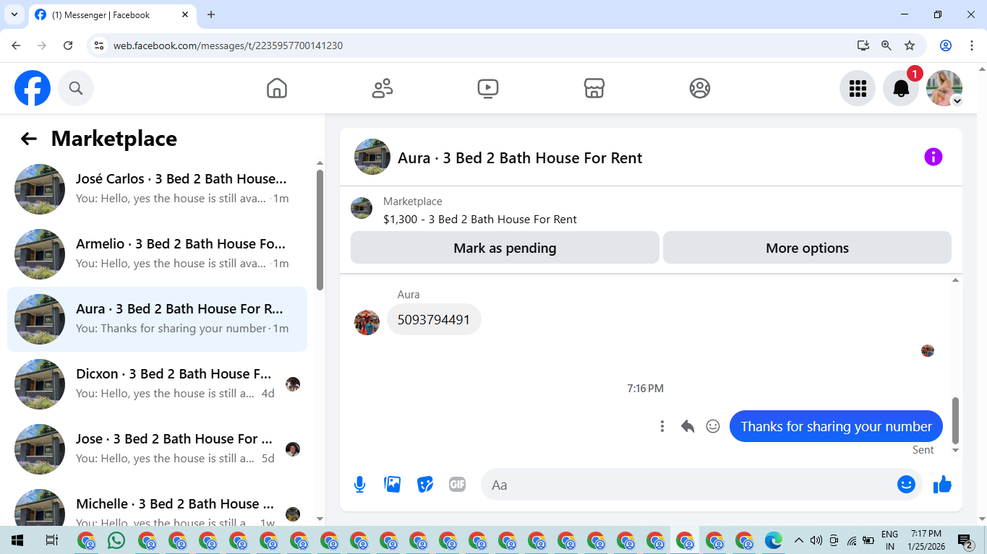987x554 pixels.
Task: Open the Video tab
Action: point(488,88)
